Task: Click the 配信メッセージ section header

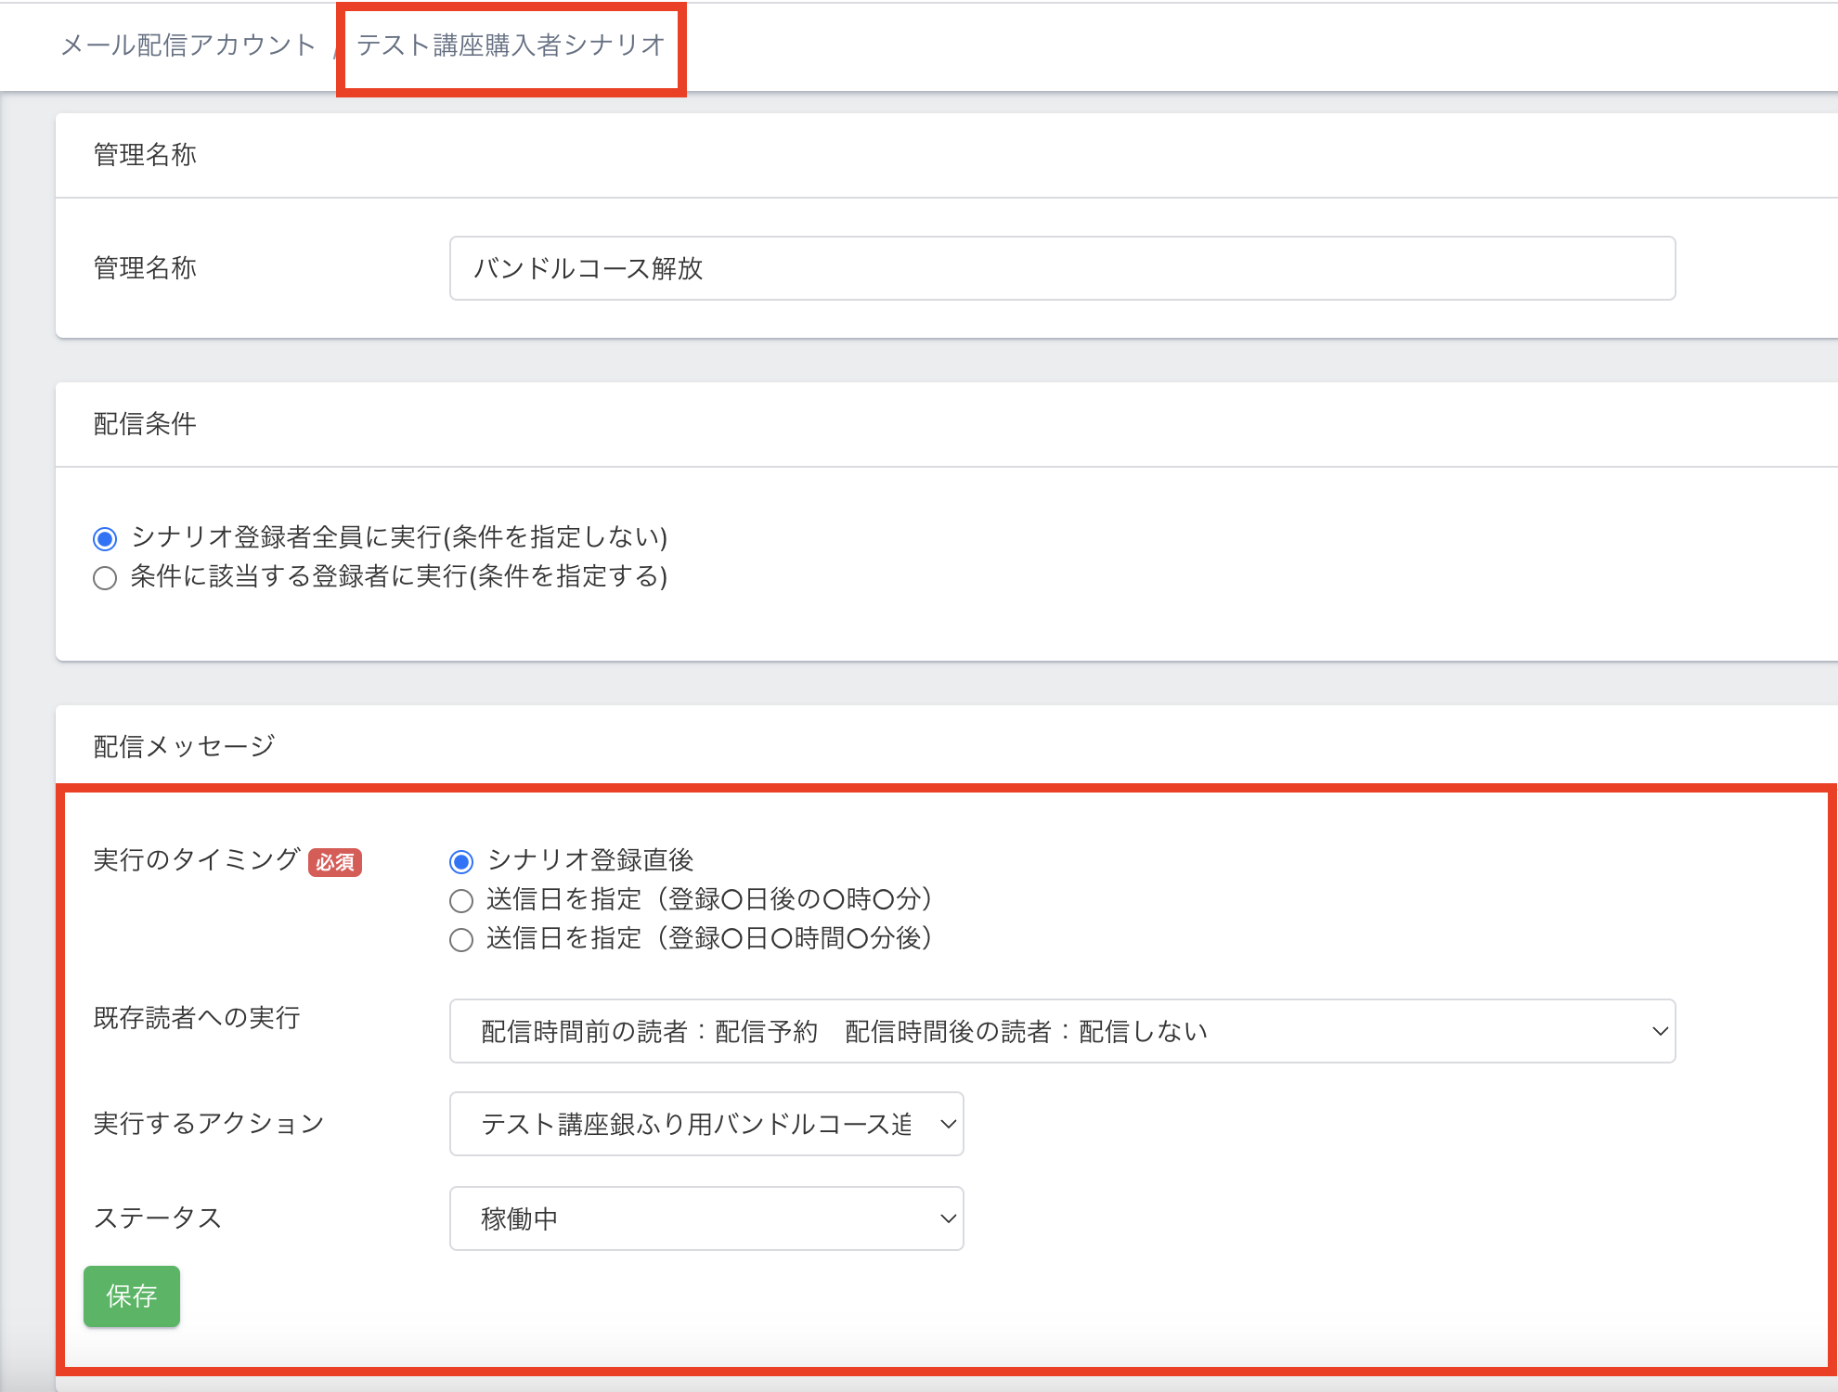Action: [x=184, y=746]
